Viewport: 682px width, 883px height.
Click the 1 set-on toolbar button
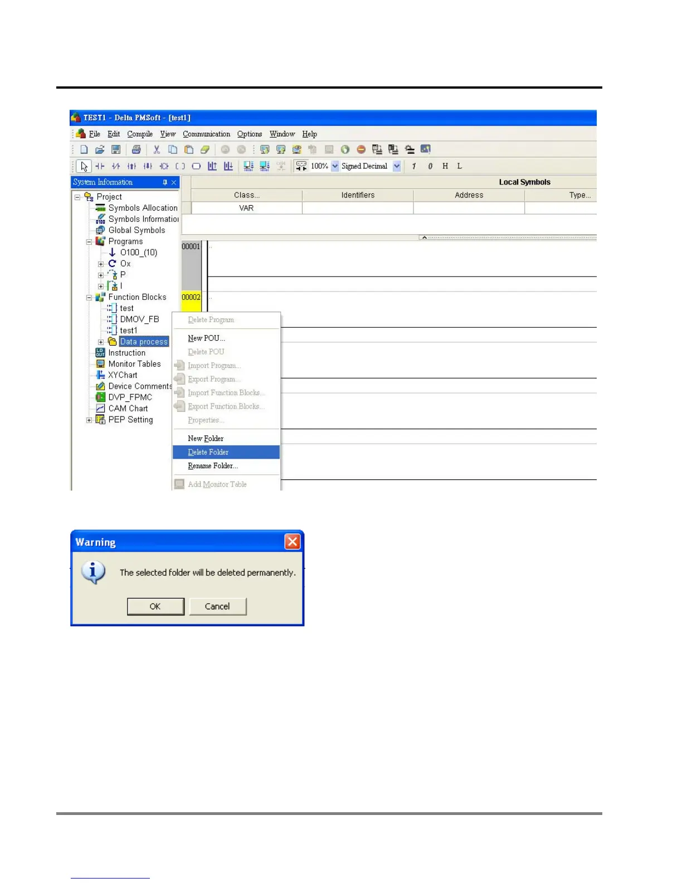[x=414, y=166]
